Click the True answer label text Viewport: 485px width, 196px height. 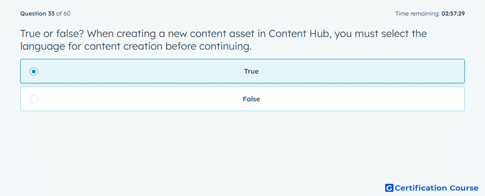pos(251,72)
